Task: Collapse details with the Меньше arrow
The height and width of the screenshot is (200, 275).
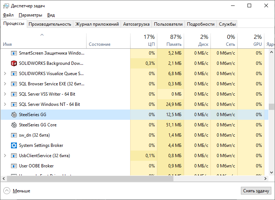Action: point(7,191)
